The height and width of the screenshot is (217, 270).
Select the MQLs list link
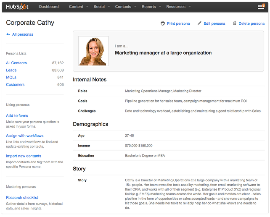[x=11, y=77]
